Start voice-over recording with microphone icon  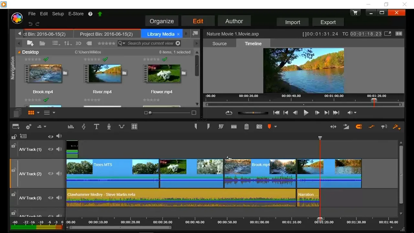tap(109, 127)
